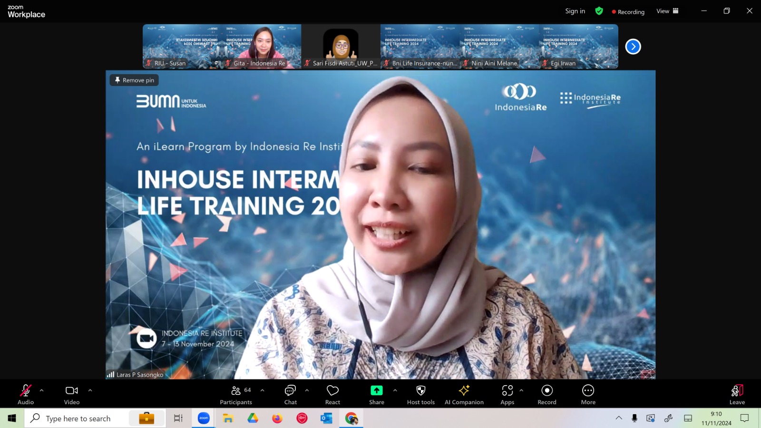This screenshot has height=428, width=761.
Task: Show next participants with arrow
Action: point(633,47)
